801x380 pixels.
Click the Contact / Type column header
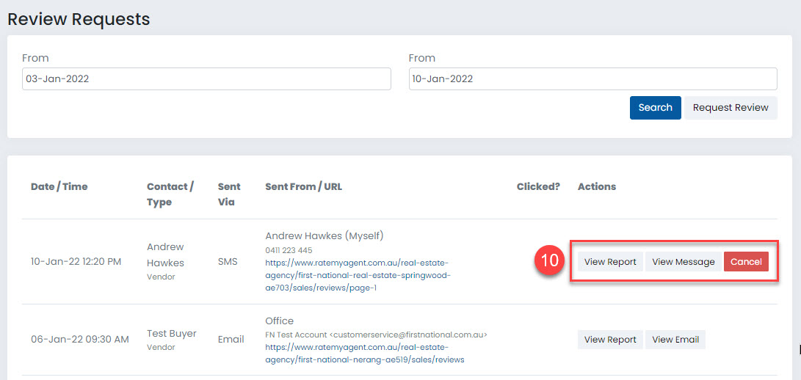[x=170, y=194]
